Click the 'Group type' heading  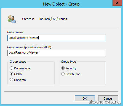pyautogui.click(x=68, y=62)
